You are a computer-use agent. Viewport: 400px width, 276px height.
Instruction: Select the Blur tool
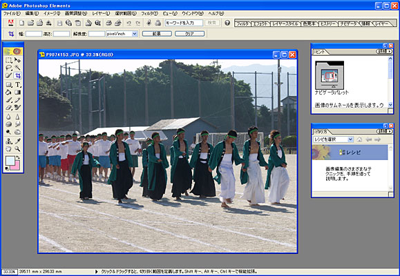click(x=9, y=117)
